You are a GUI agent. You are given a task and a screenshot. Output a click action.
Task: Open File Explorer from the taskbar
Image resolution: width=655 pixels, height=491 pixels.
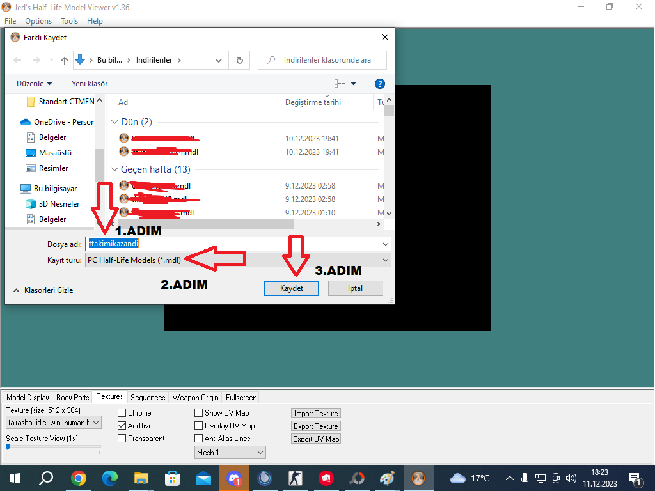141,478
